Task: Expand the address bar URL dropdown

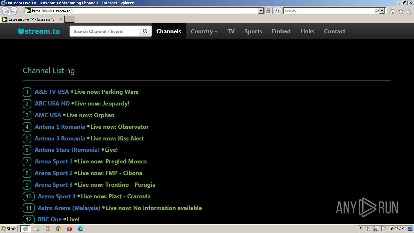Action: (x=261, y=11)
